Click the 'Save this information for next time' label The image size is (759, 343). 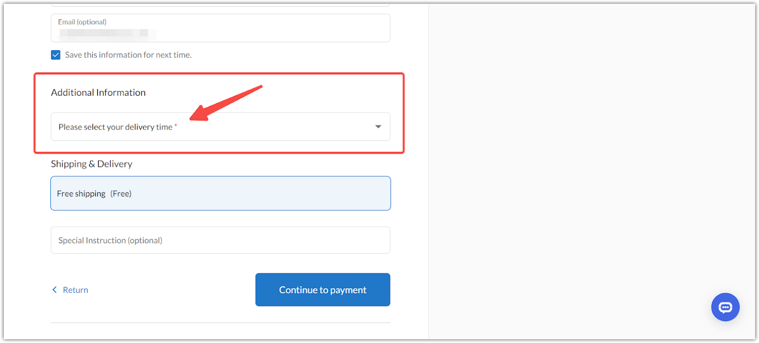128,55
